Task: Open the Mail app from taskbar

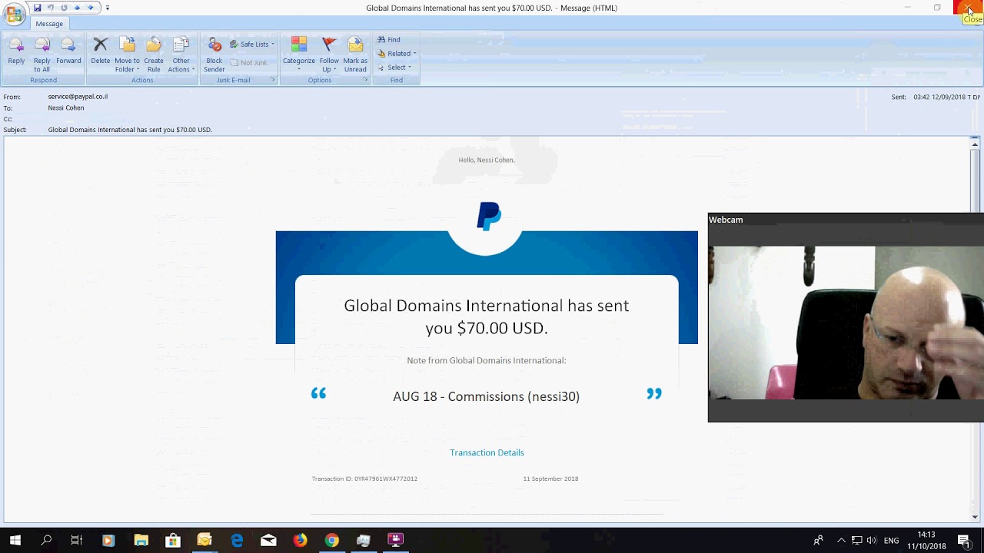Action: pyautogui.click(x=268, y=540)
